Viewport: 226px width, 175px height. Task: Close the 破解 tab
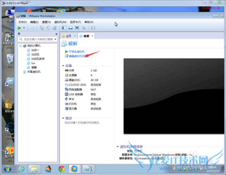click(x=92, y=36)
